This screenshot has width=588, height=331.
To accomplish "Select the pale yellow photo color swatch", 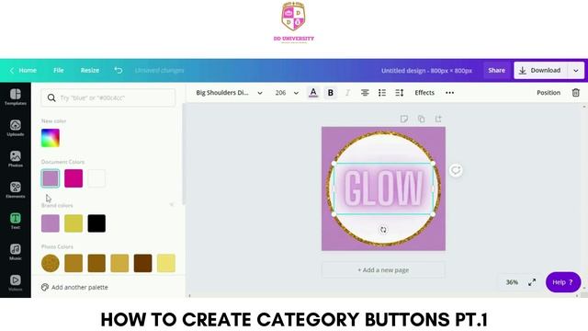I will [x=165, y=263].
